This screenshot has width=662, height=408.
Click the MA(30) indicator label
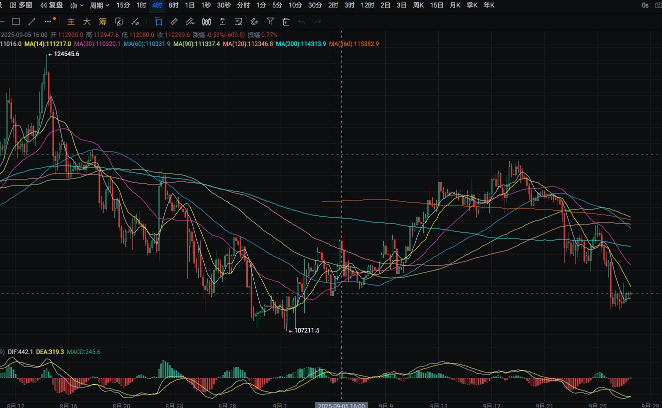coord(97,44)
